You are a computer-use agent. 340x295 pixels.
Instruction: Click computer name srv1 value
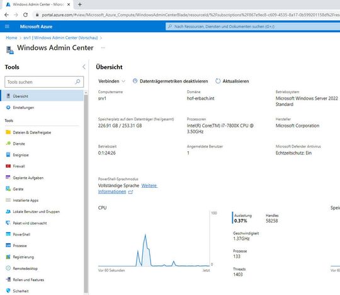(102, 98)
